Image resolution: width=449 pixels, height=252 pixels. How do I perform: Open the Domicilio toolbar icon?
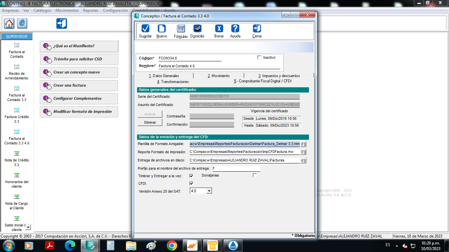[197, 29]
